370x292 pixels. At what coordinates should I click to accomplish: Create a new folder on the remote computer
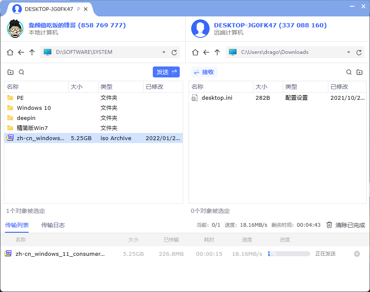[359, 72]
